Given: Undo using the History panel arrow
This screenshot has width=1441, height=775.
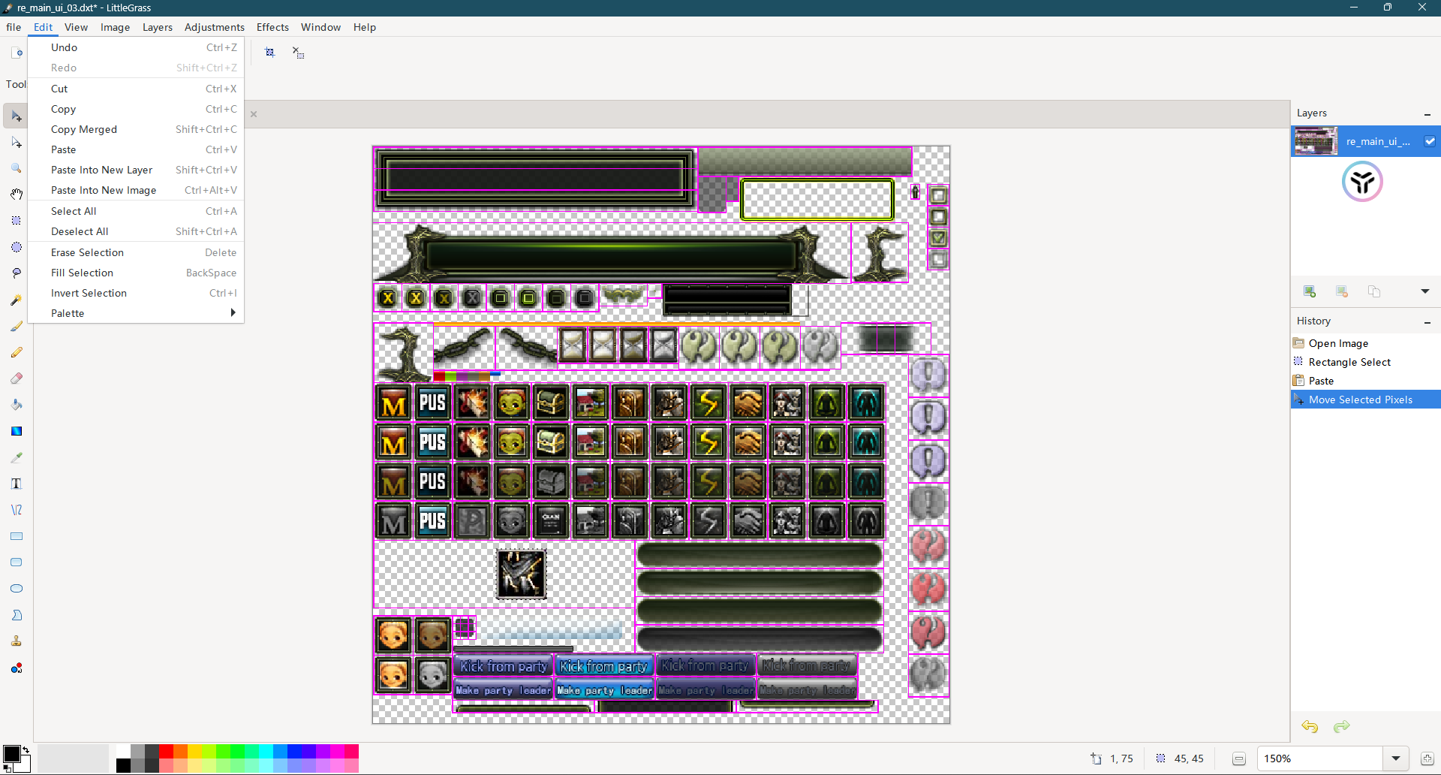Looking at the screenshot, I should pyautogui.click(x=1310, y=726).
